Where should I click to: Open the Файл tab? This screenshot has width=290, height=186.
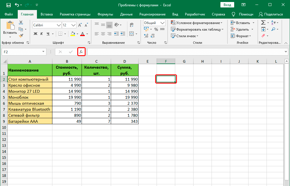pos(9,14)
